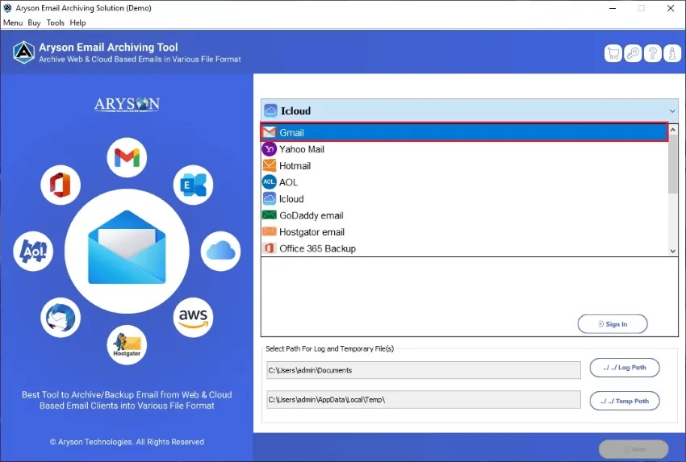
Task: Open the Help menu
Action: pos(77,23)
